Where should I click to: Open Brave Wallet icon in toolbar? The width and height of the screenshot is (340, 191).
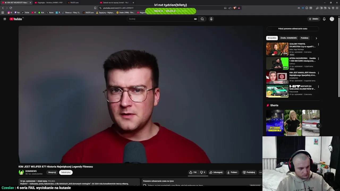pyautogui.click(x=325, y=8)
